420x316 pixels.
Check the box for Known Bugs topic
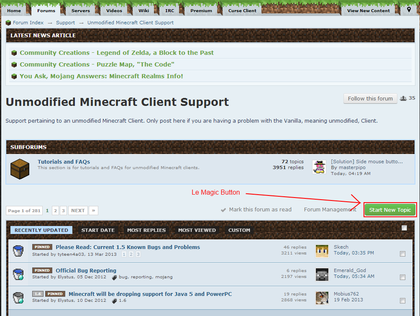point(402,254)
